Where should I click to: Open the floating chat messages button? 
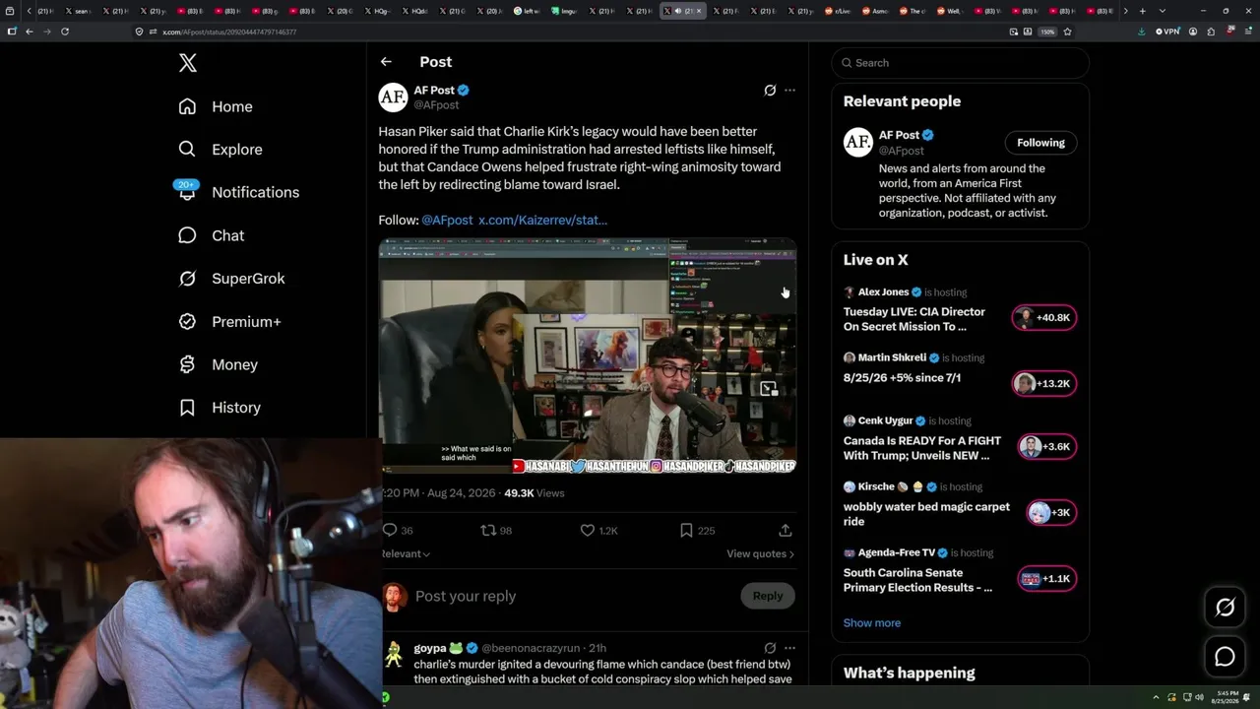click(x=1225, y=657)
